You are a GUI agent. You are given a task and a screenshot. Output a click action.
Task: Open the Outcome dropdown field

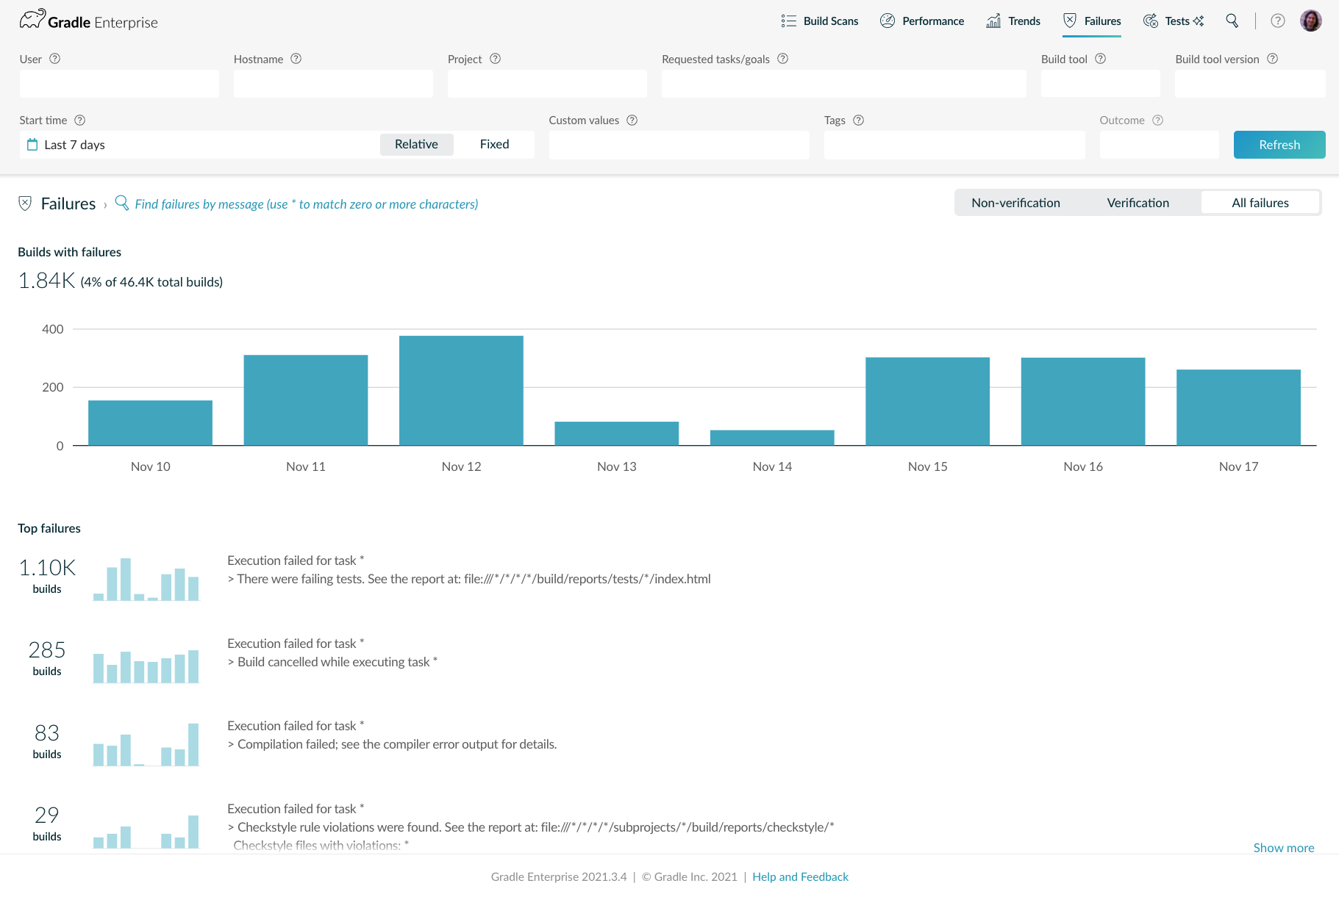pos(1159,145)
